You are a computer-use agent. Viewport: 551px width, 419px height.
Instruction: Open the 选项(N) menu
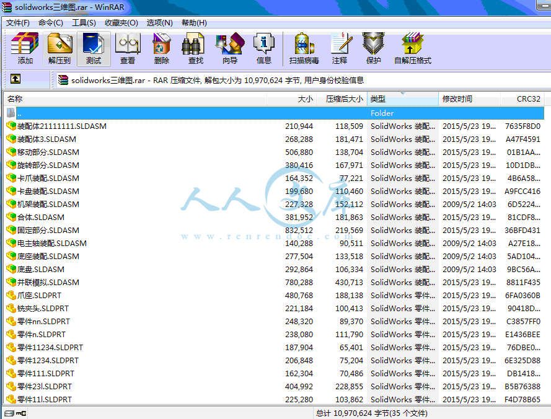[159, 23]
